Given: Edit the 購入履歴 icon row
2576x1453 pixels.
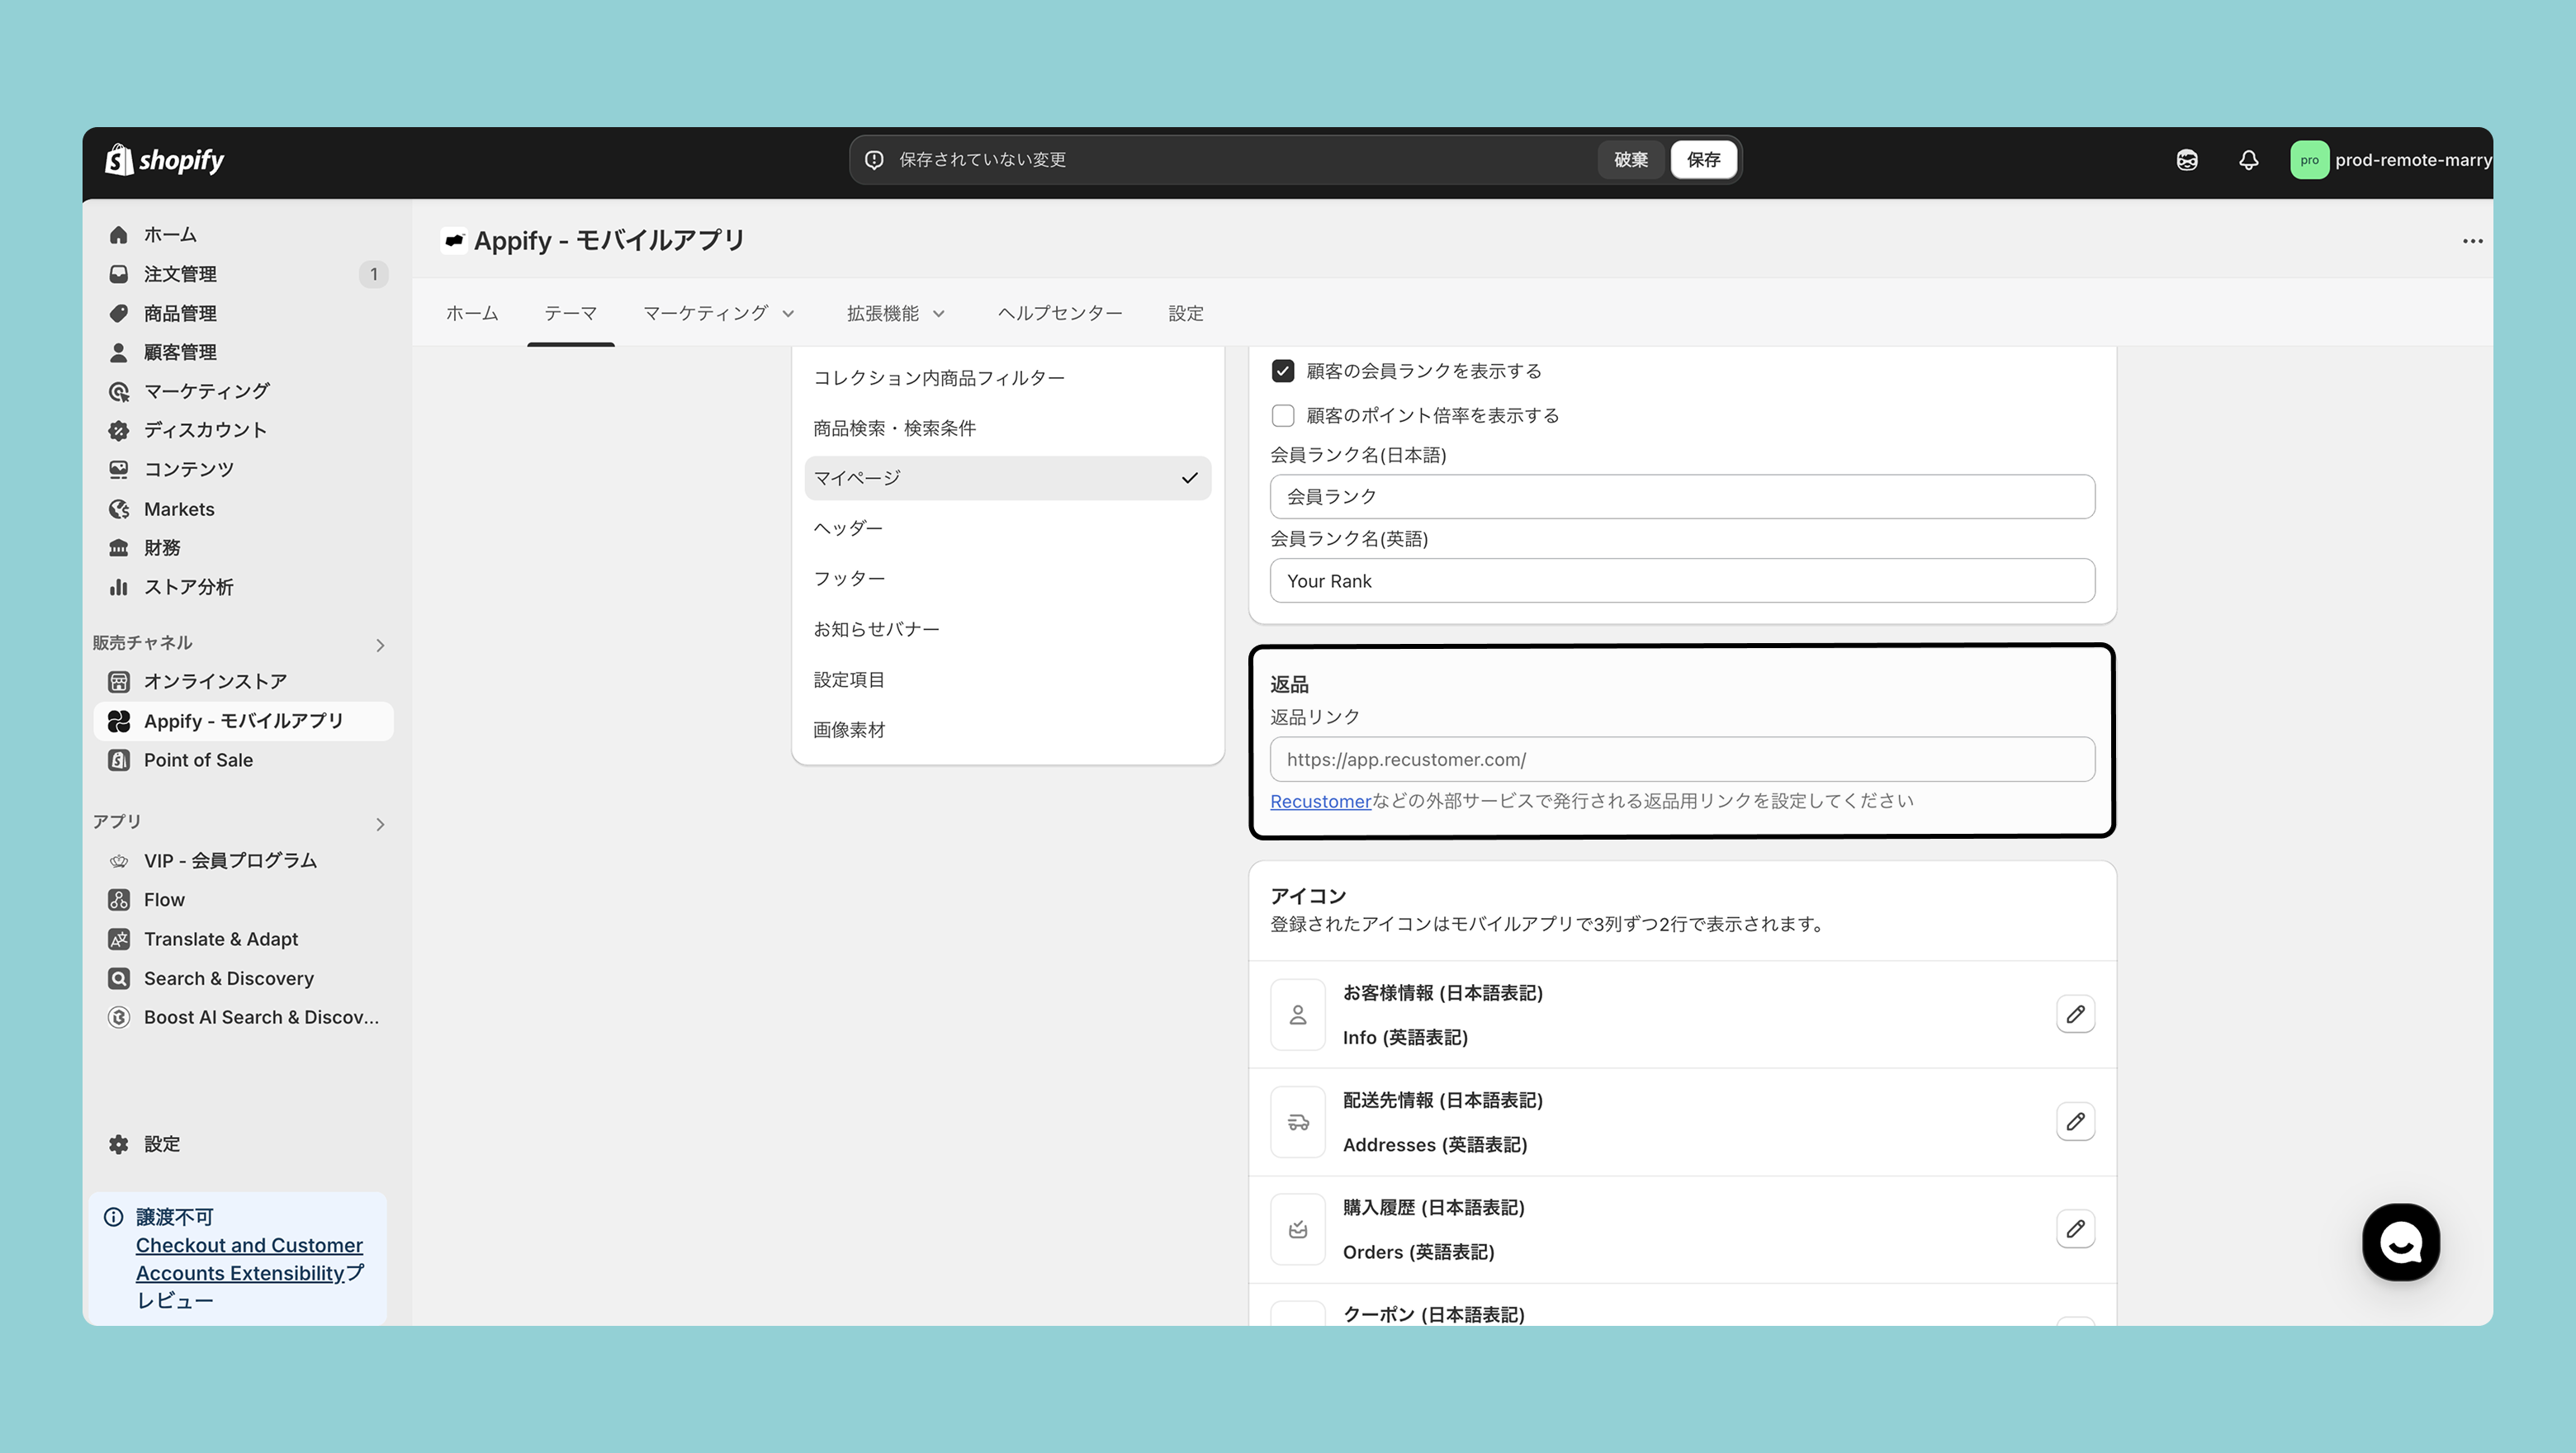Looking at the screenshot, I should click(2075, 1229).
